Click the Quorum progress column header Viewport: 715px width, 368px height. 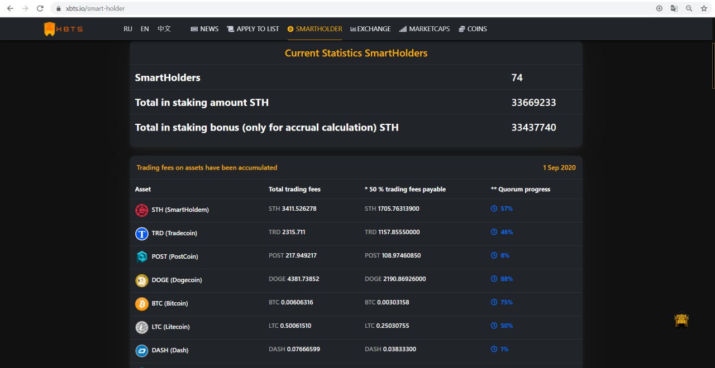pyautogui.click(x=520, y=189)
